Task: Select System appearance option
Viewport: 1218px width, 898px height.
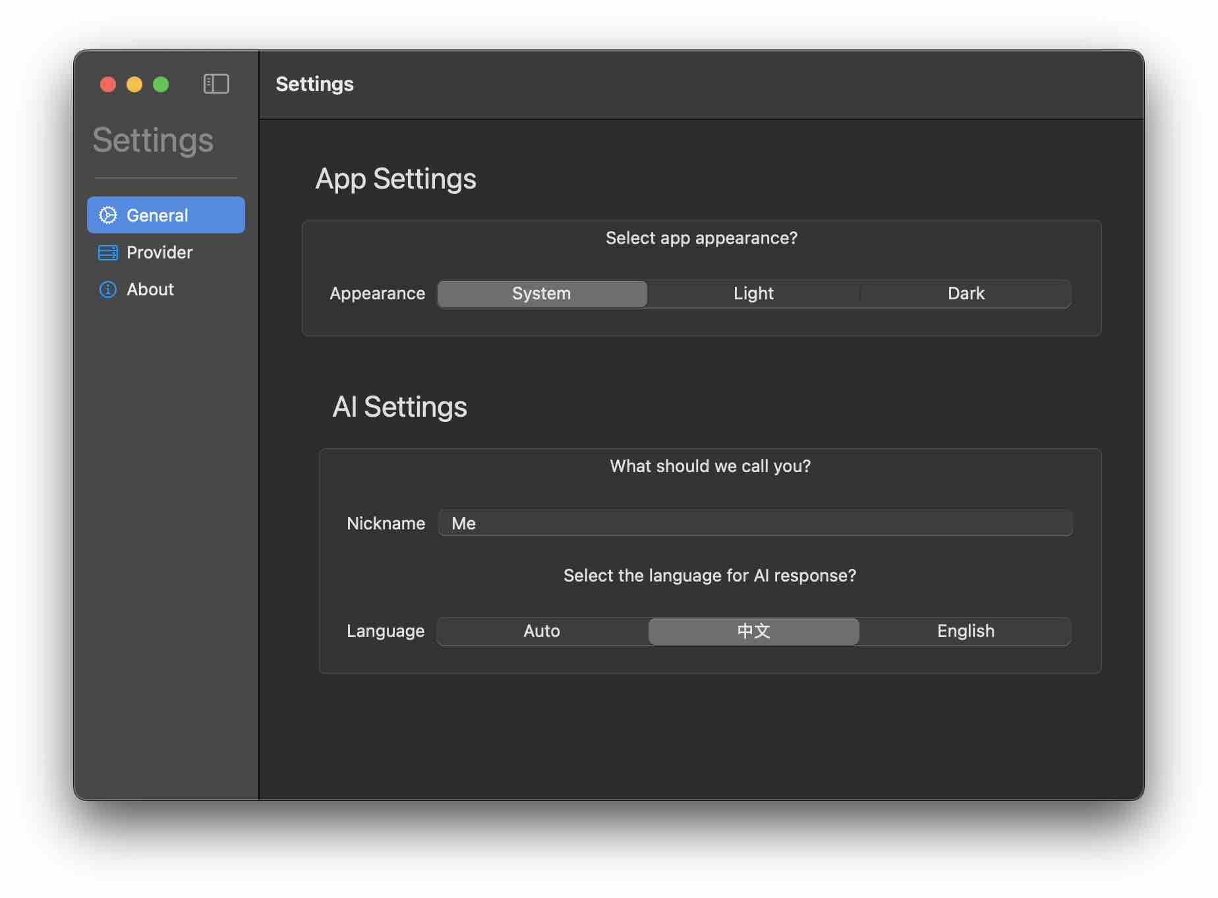Action: point(542,293)
